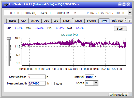
Task: Click the Avg value 12.9%
Action: tap(80, 28)
